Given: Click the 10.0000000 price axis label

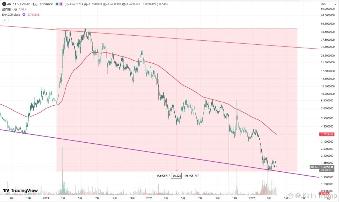Looking at the screenshot, I should pos(328,94).
